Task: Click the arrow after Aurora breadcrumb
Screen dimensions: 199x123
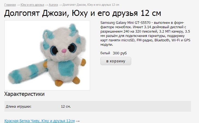Action: tap(60, 5)
